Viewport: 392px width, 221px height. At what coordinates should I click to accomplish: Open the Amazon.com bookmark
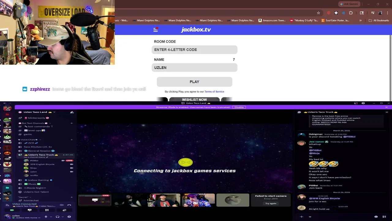272,21
